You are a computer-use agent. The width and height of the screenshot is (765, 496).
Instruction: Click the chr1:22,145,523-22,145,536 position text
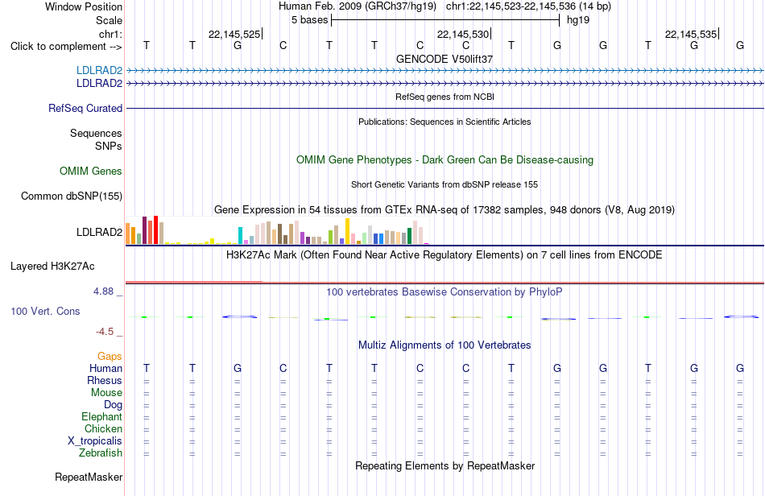tap(528, 6)
